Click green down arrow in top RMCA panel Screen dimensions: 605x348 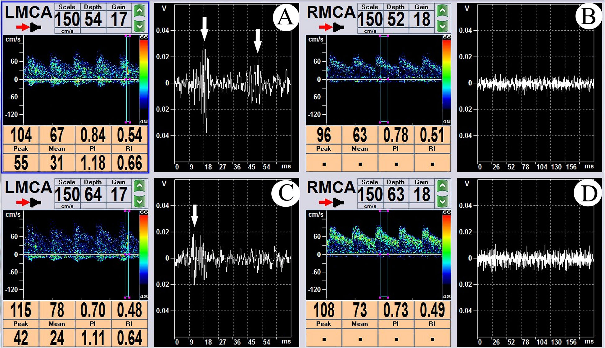(x=442, y=26)
